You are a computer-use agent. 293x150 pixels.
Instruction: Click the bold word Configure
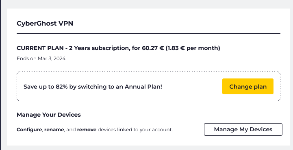point(29,130)
